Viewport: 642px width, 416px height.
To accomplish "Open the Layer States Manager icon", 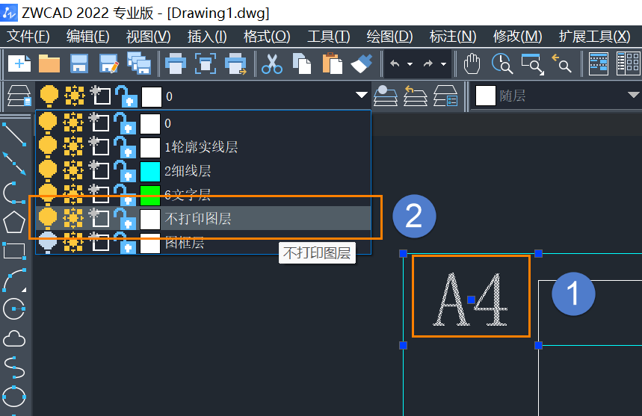I will coord(445,96).
